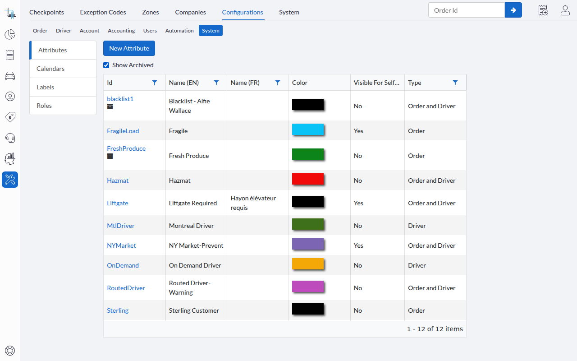Screen dimensions: 577x361
Task: Click the archive icon under FreshProduce
Action: [x=110, y=156]
